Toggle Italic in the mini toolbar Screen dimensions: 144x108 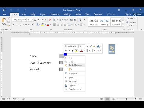tap(69, 51)
